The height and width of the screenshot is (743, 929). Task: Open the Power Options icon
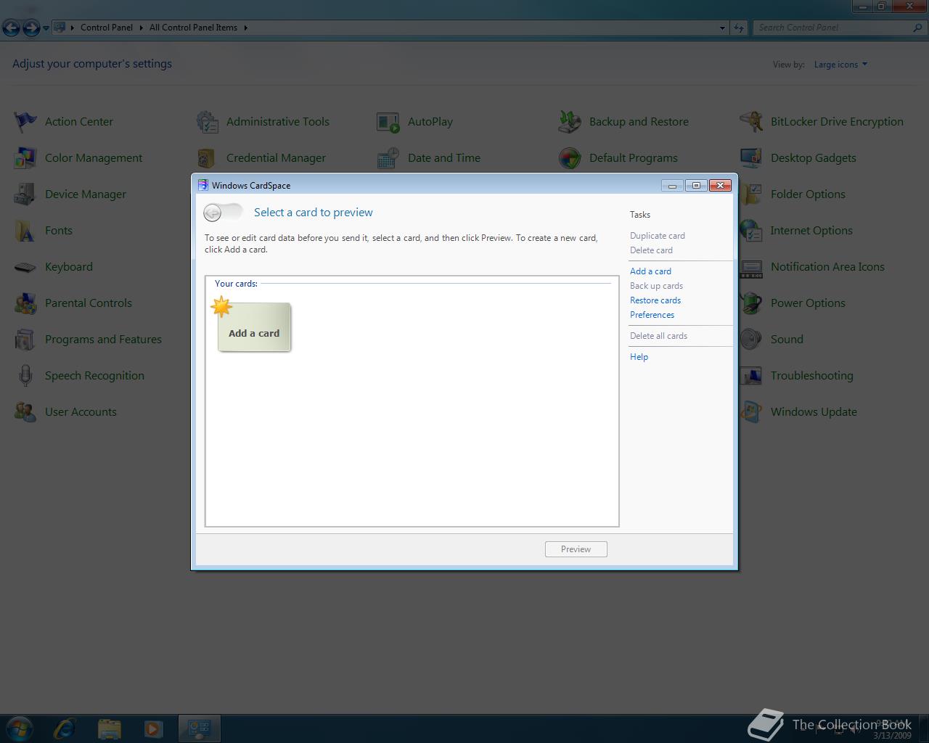click(751, 303)
